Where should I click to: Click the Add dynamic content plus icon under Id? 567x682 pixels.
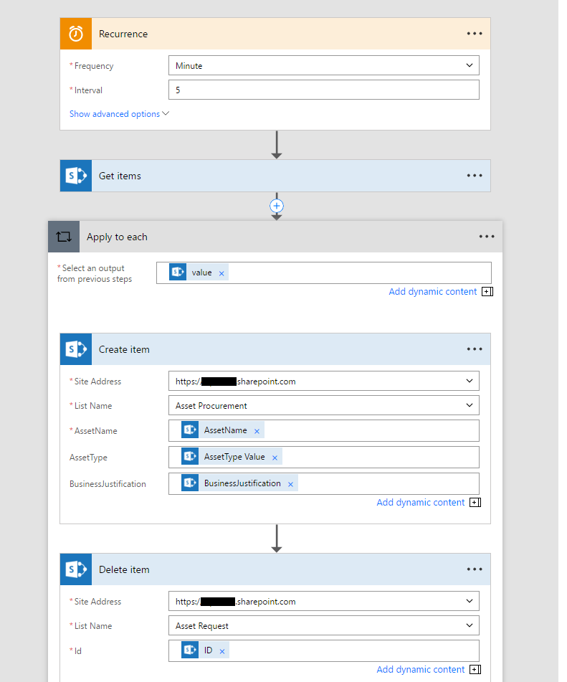[475, 669]
